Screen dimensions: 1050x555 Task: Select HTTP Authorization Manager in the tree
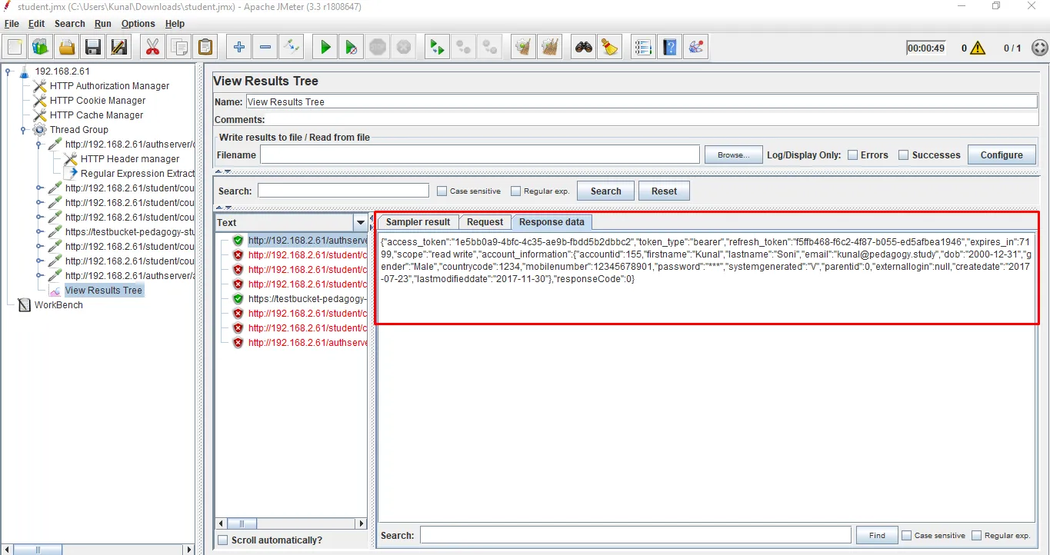[109, 86]
